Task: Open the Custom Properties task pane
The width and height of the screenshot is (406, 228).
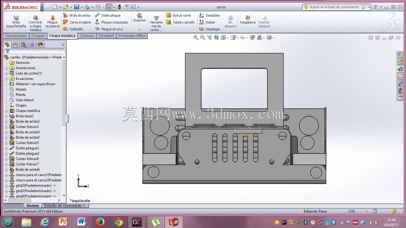Action: point(400,97)
